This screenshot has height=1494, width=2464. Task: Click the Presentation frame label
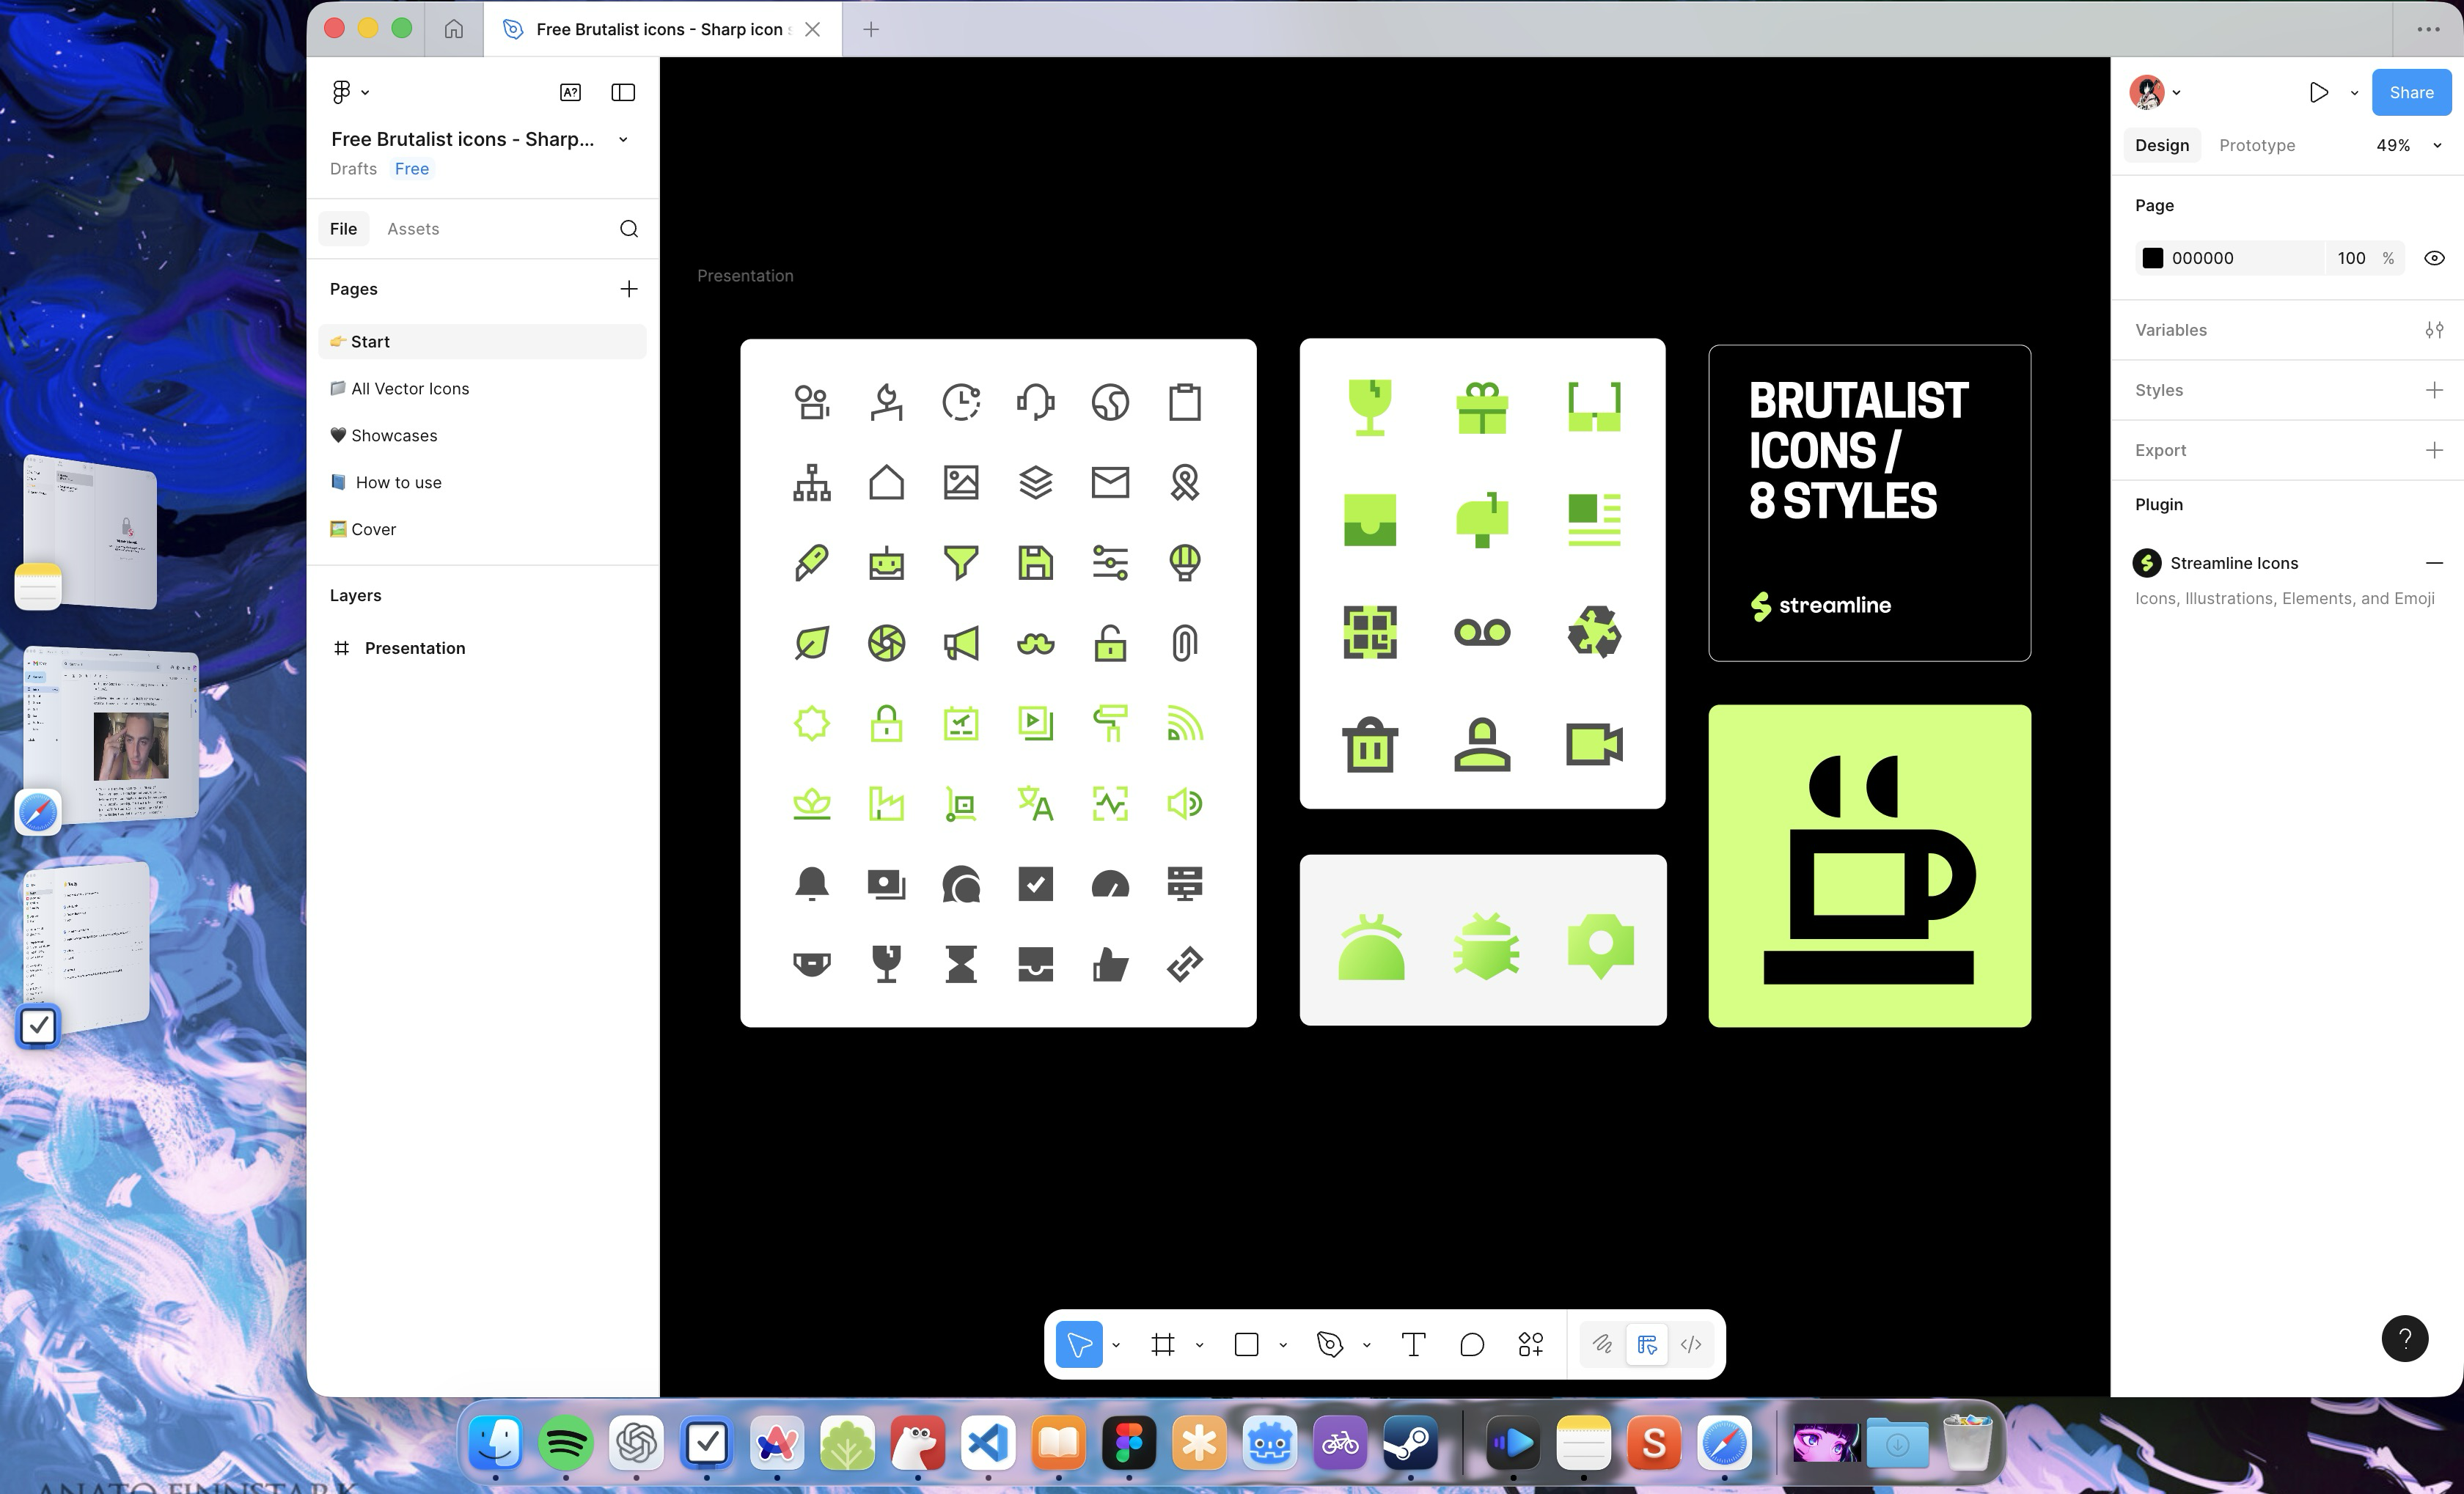coord(745,276)
